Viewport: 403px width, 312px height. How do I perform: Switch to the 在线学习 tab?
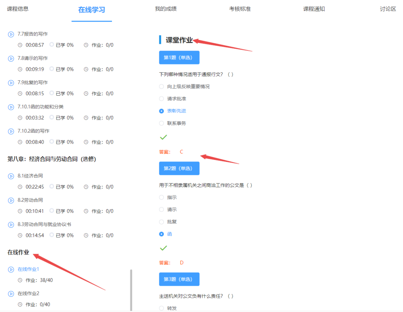[92, 10]
